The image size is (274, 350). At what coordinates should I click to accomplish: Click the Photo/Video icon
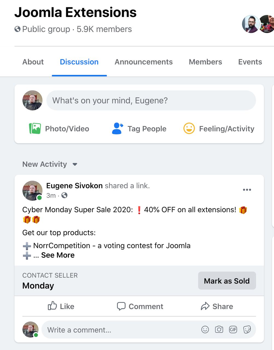click(35, 129)
